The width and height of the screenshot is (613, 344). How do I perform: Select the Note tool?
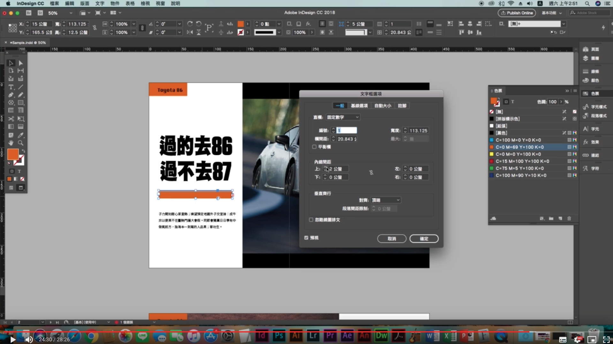pyautogui.click(x=11, y=135)
